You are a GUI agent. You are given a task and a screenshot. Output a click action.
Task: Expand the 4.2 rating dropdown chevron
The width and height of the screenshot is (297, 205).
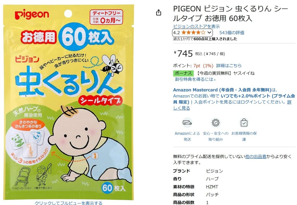click(x=209, y=32)
